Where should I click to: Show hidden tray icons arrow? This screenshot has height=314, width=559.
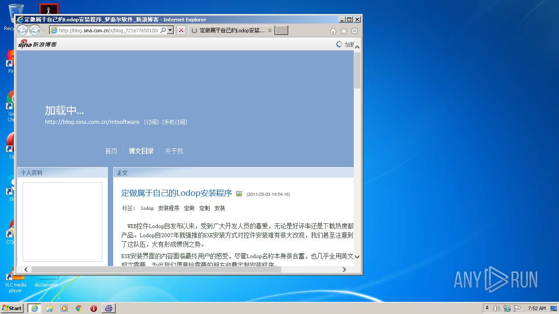pos(487,308)
